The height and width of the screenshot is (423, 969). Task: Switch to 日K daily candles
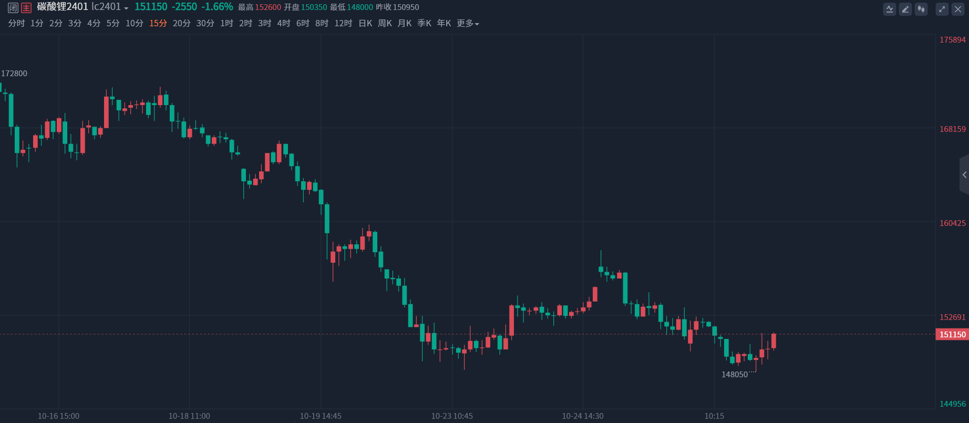(365, 23)
